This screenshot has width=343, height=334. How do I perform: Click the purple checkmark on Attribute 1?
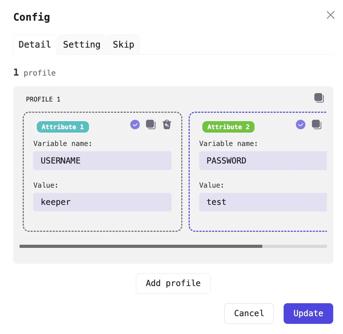(135, 124)
